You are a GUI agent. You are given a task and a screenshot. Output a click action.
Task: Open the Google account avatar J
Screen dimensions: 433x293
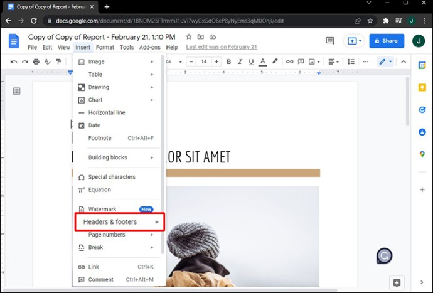tap(419, 41)
